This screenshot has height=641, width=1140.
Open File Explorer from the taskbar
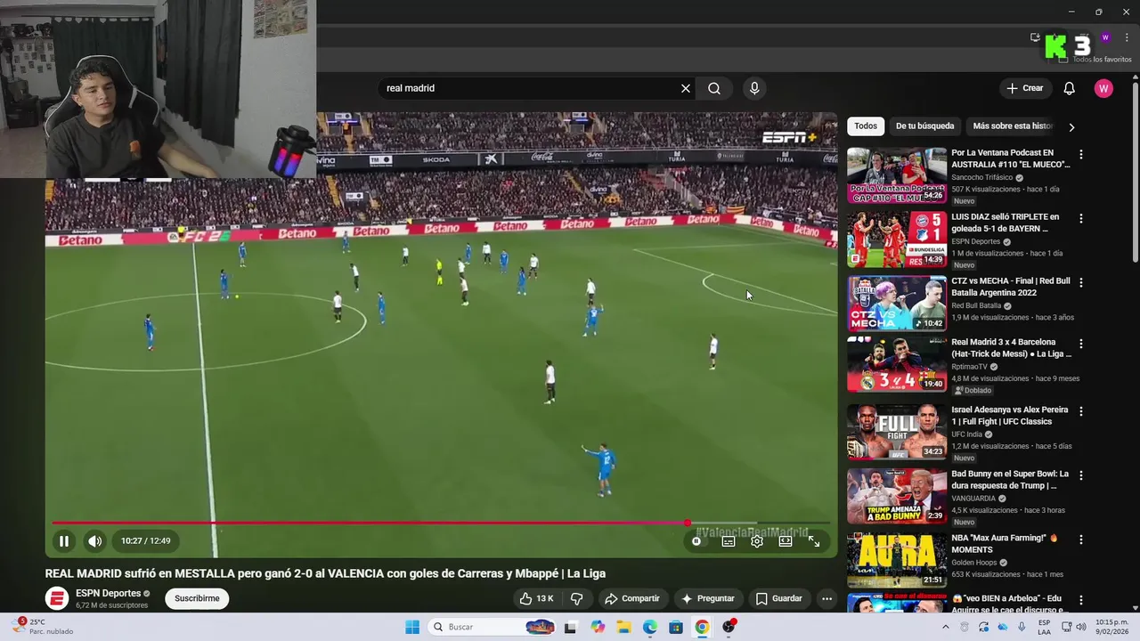(623, 627)
